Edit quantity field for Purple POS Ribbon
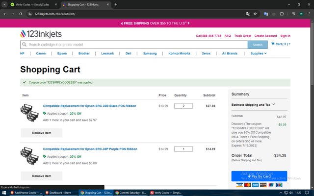314x196 pixels. [183, 149]
